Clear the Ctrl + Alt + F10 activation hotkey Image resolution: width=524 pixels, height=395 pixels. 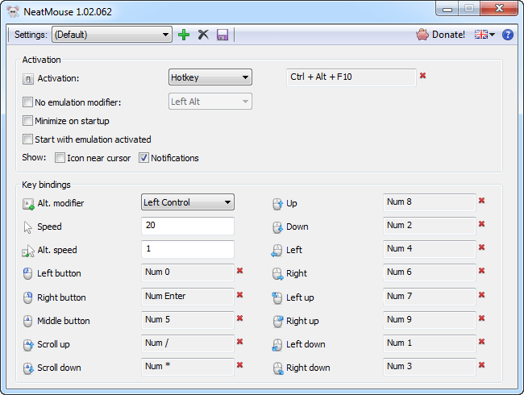pos(422,76)
